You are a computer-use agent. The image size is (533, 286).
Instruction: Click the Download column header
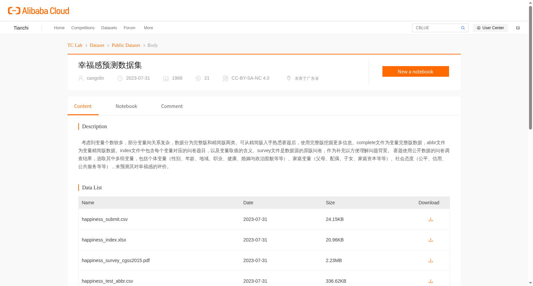(429, 203)
